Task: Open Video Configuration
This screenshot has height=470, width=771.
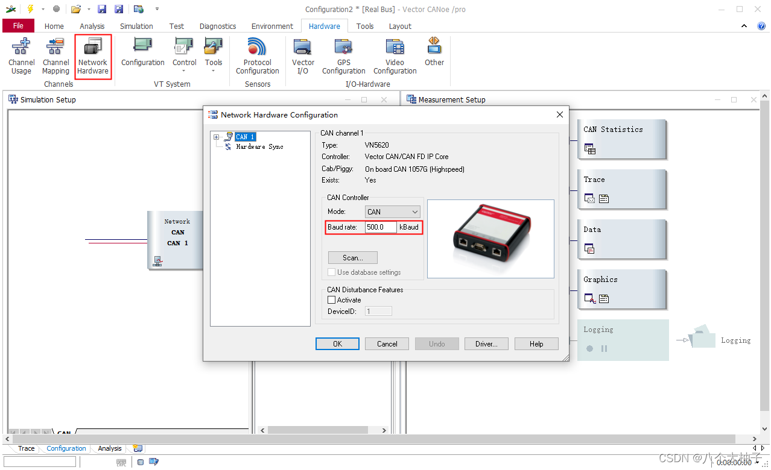Action: pyautogui.click(x=395, y=56)
